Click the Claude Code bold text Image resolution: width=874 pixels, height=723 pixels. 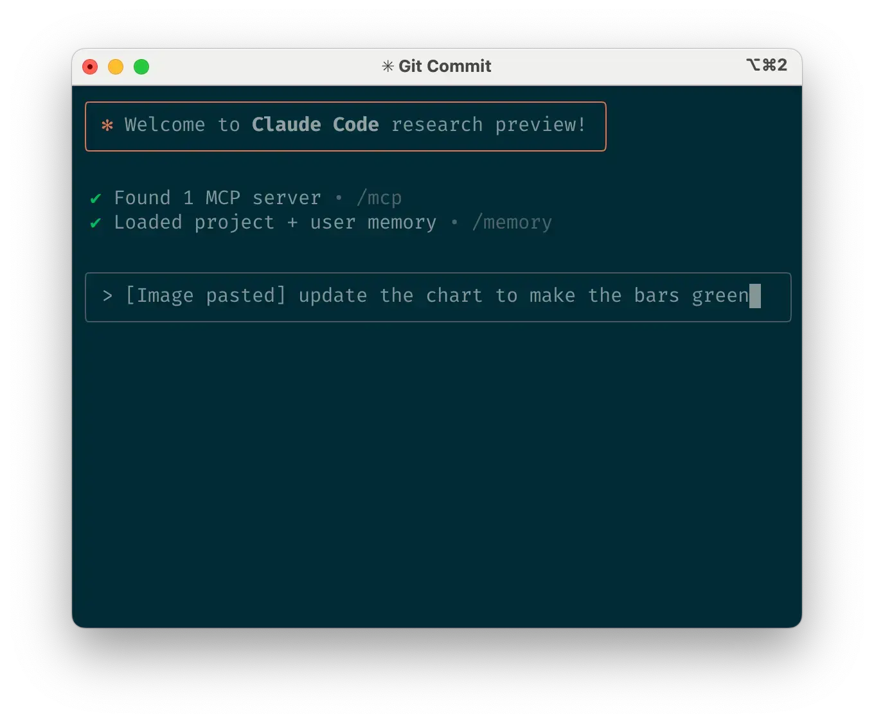315,125
